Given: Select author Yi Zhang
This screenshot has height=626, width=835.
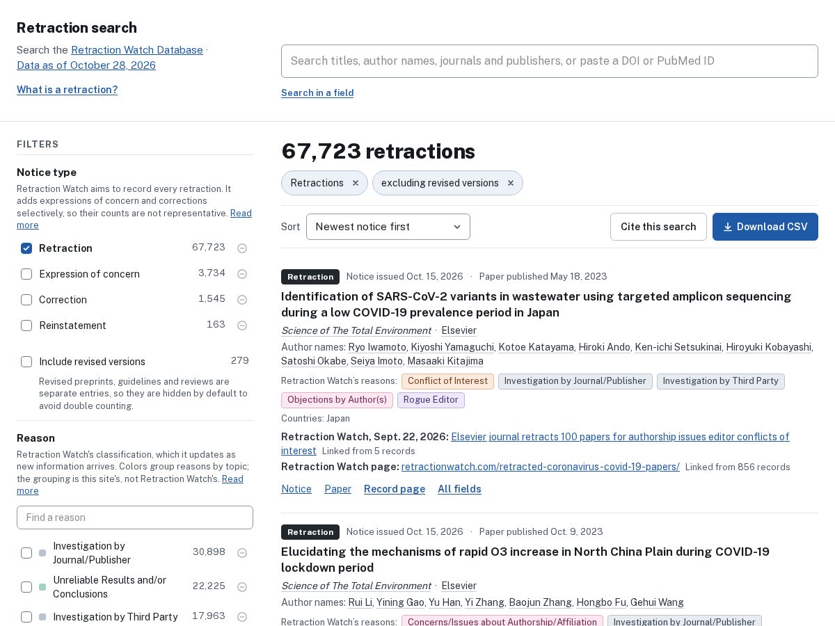Looking at the screenshot, I should point(484,602).
